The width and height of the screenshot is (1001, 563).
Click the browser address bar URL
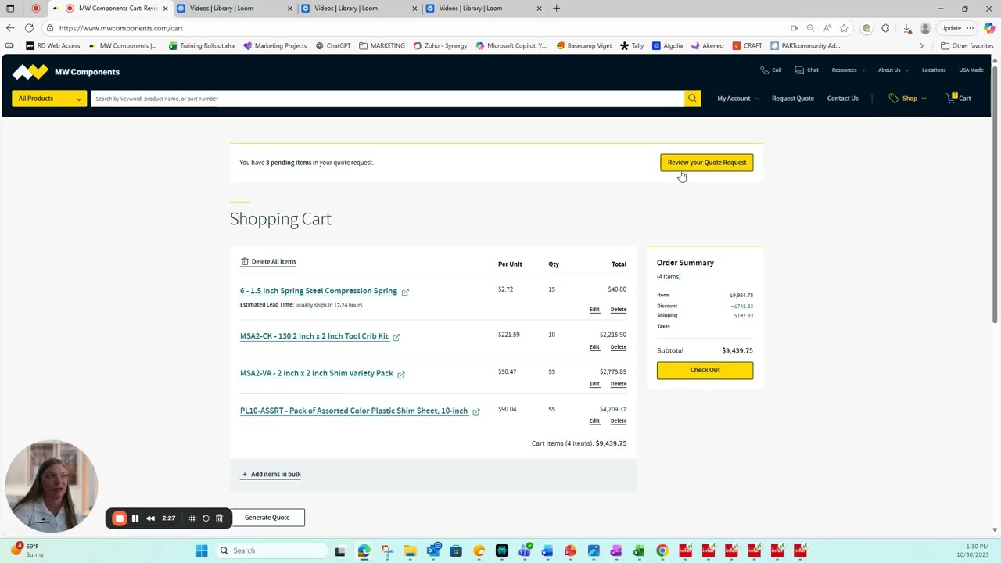click(121, 28)
